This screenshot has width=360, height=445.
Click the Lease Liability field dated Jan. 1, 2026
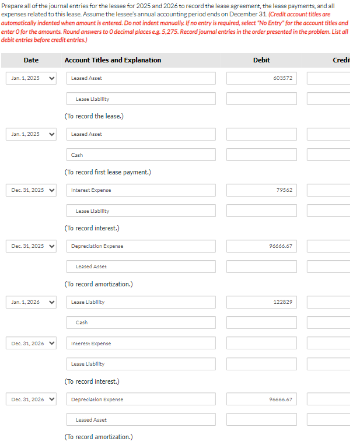click(x=140, y=302)
